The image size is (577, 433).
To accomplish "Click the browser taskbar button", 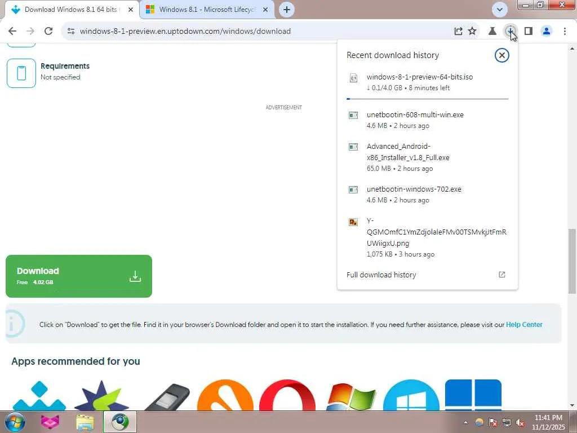I will tap(120, 422).
